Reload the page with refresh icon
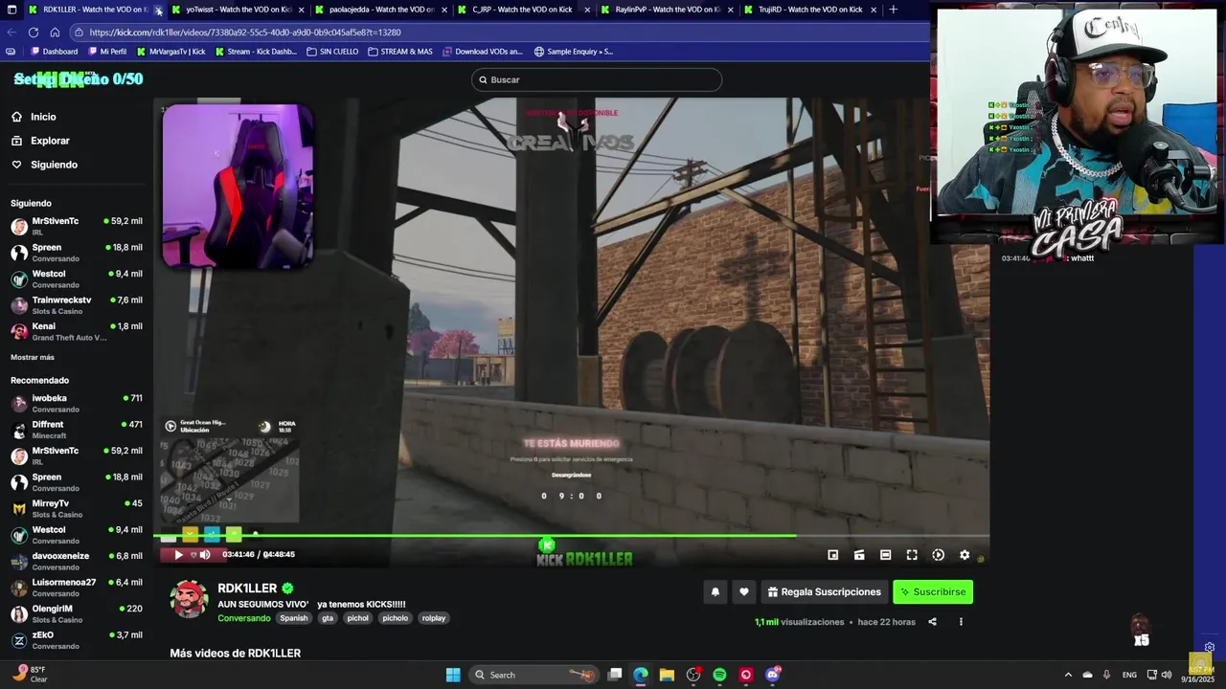1226x689 pixels. pos(33,33)
